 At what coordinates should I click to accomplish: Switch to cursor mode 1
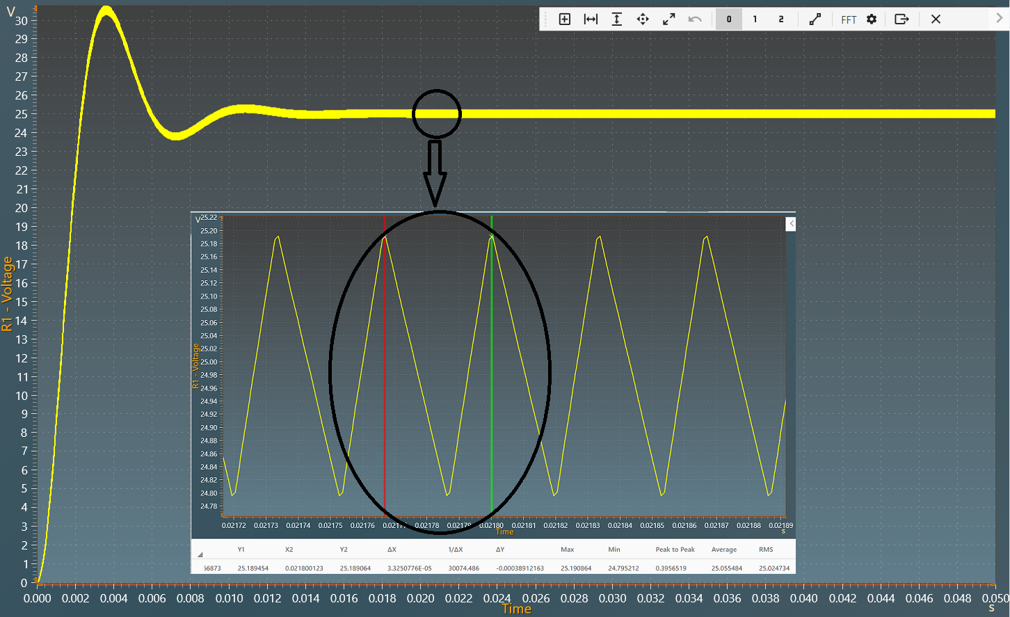755,19
